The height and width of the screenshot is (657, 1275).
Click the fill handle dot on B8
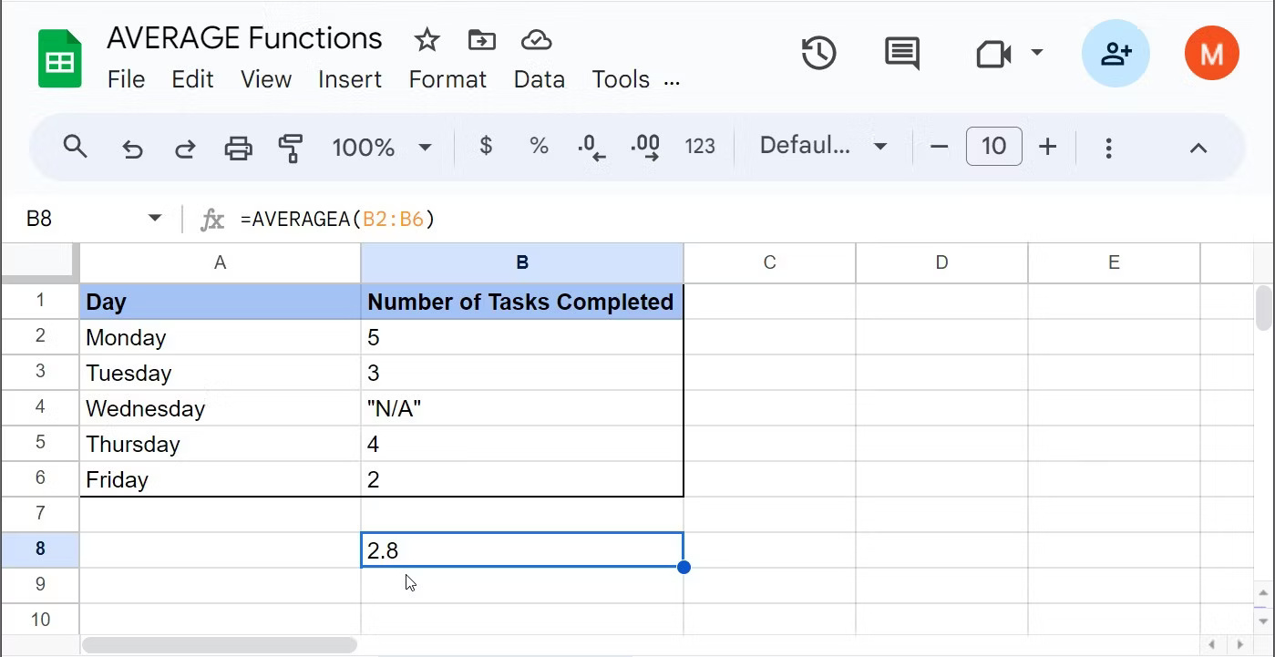pos(684,567)
